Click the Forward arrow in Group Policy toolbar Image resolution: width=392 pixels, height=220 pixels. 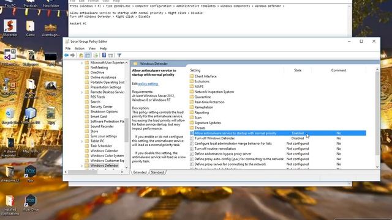(72, 55)
